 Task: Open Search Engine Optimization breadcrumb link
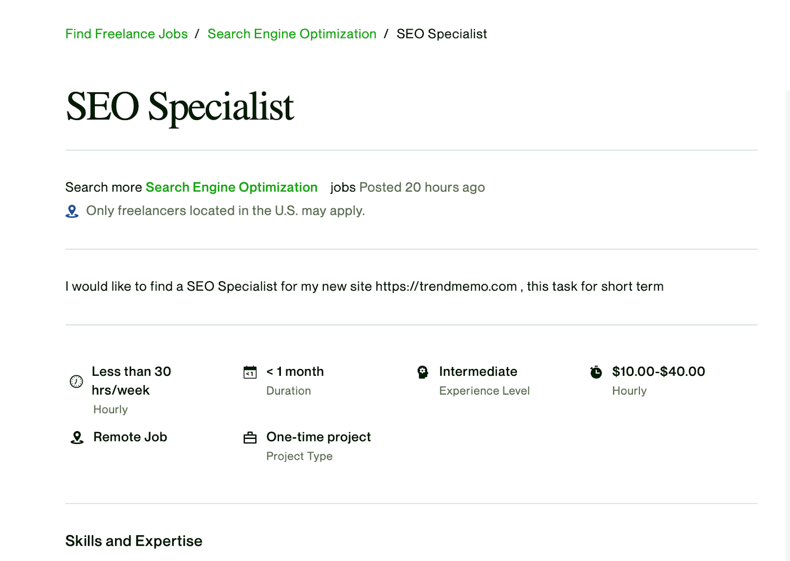(x=292, y=34)
